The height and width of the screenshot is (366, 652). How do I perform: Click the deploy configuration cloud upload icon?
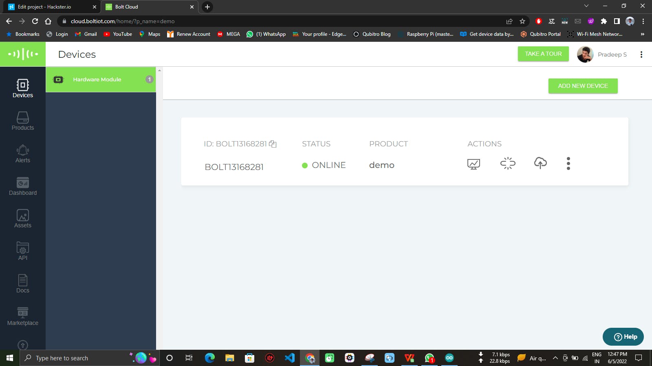tap(540, 163)
